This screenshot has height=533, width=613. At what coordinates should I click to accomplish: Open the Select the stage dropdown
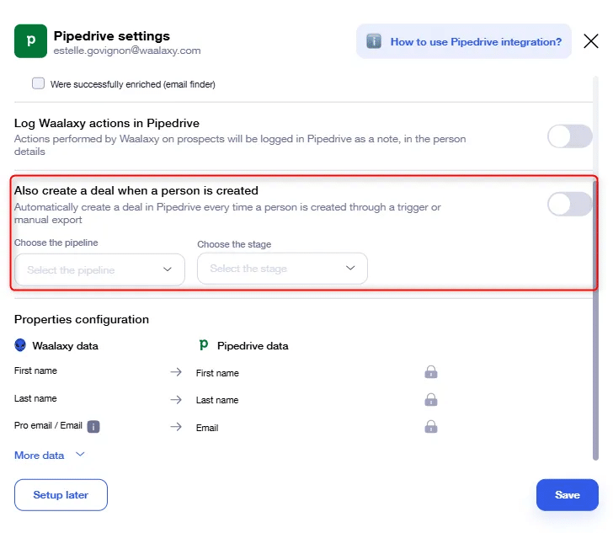coord(282,269)
